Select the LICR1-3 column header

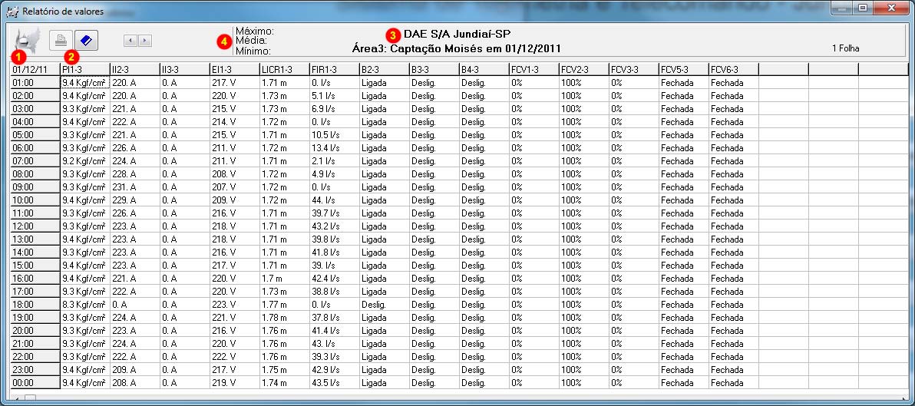284,70
